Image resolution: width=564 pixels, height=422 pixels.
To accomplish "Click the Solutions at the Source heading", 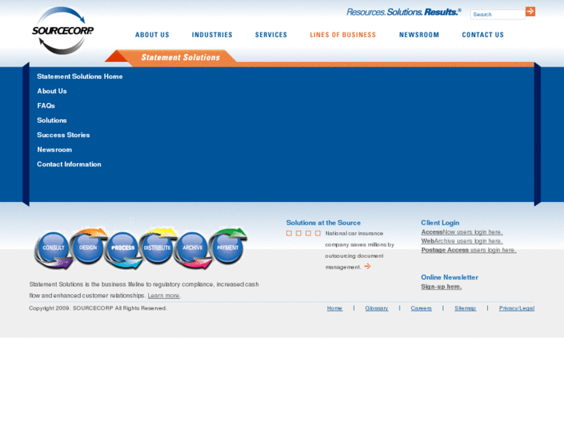I will tap(324, 223).
